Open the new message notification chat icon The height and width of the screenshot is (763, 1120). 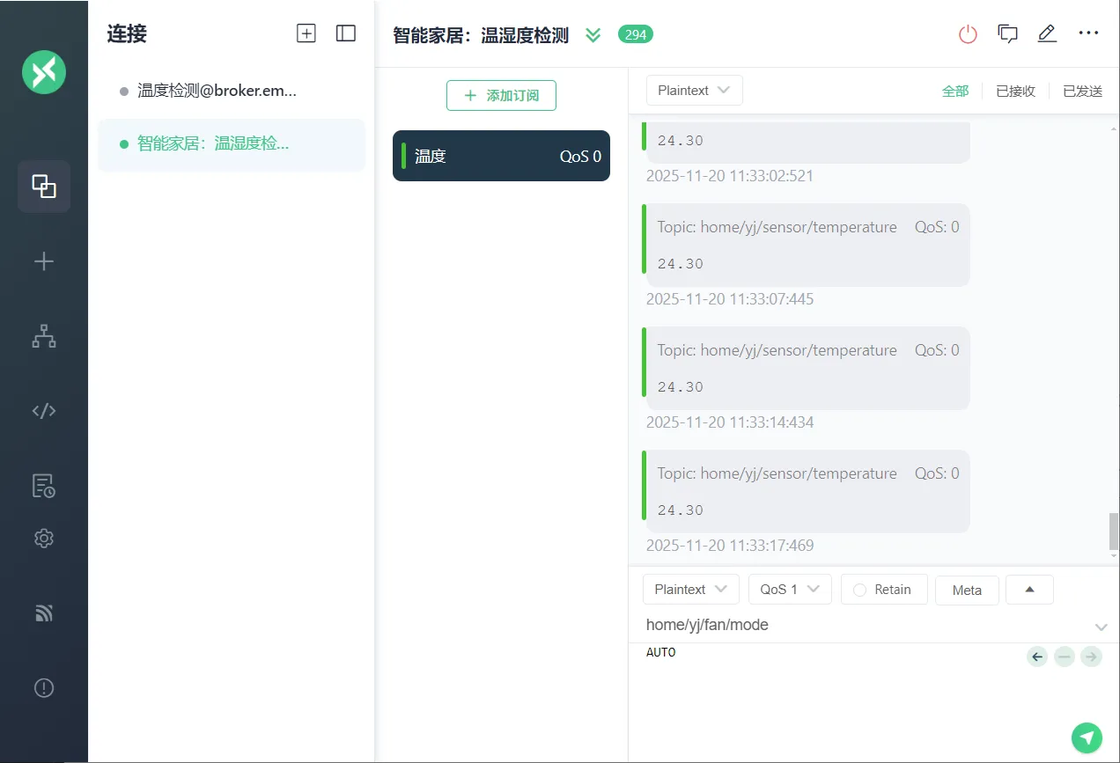click(1006, 33)
